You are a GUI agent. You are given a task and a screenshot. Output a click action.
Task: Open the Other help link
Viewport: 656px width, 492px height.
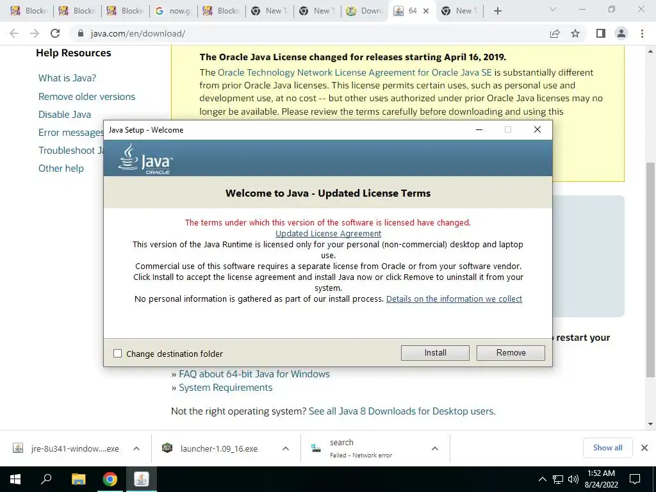[61, 168]
